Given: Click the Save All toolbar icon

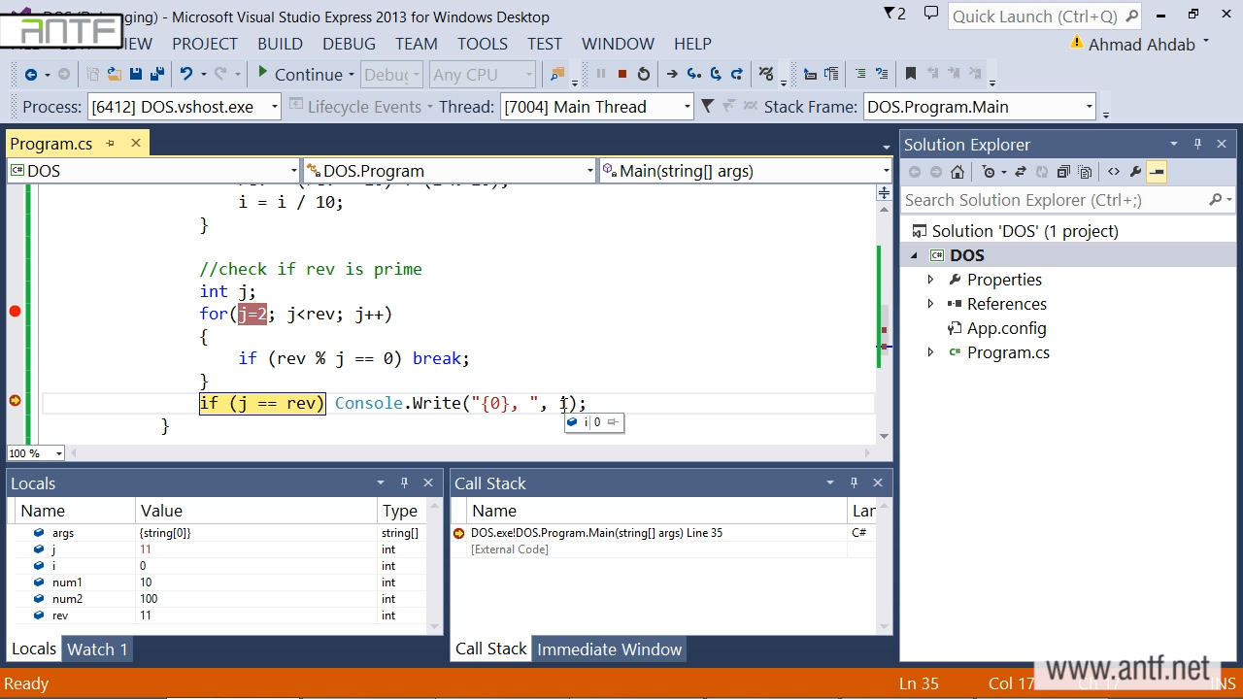Looking at the screenshot, I should coord(156,75).
